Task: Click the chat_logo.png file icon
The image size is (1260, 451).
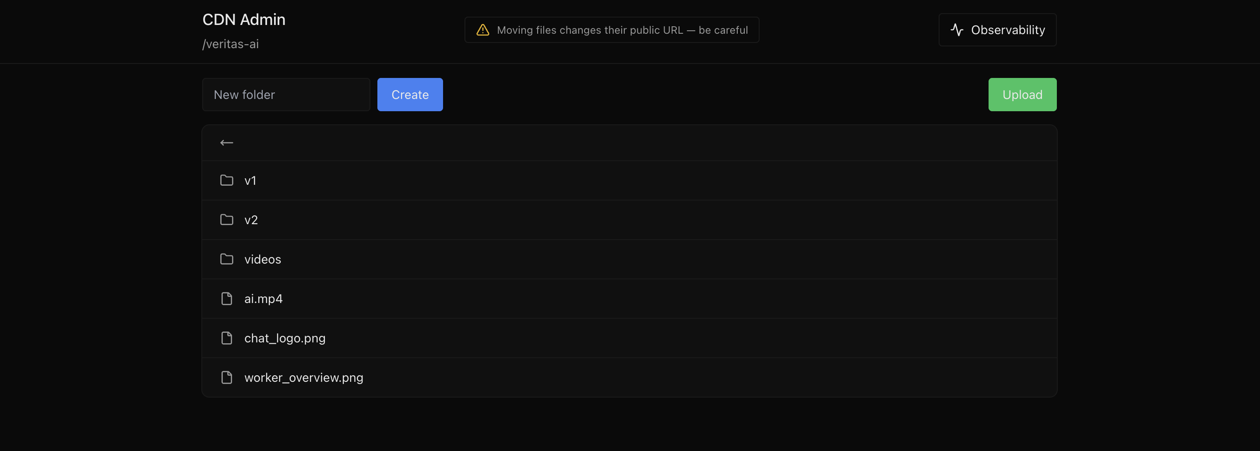Action: point(226,338)
